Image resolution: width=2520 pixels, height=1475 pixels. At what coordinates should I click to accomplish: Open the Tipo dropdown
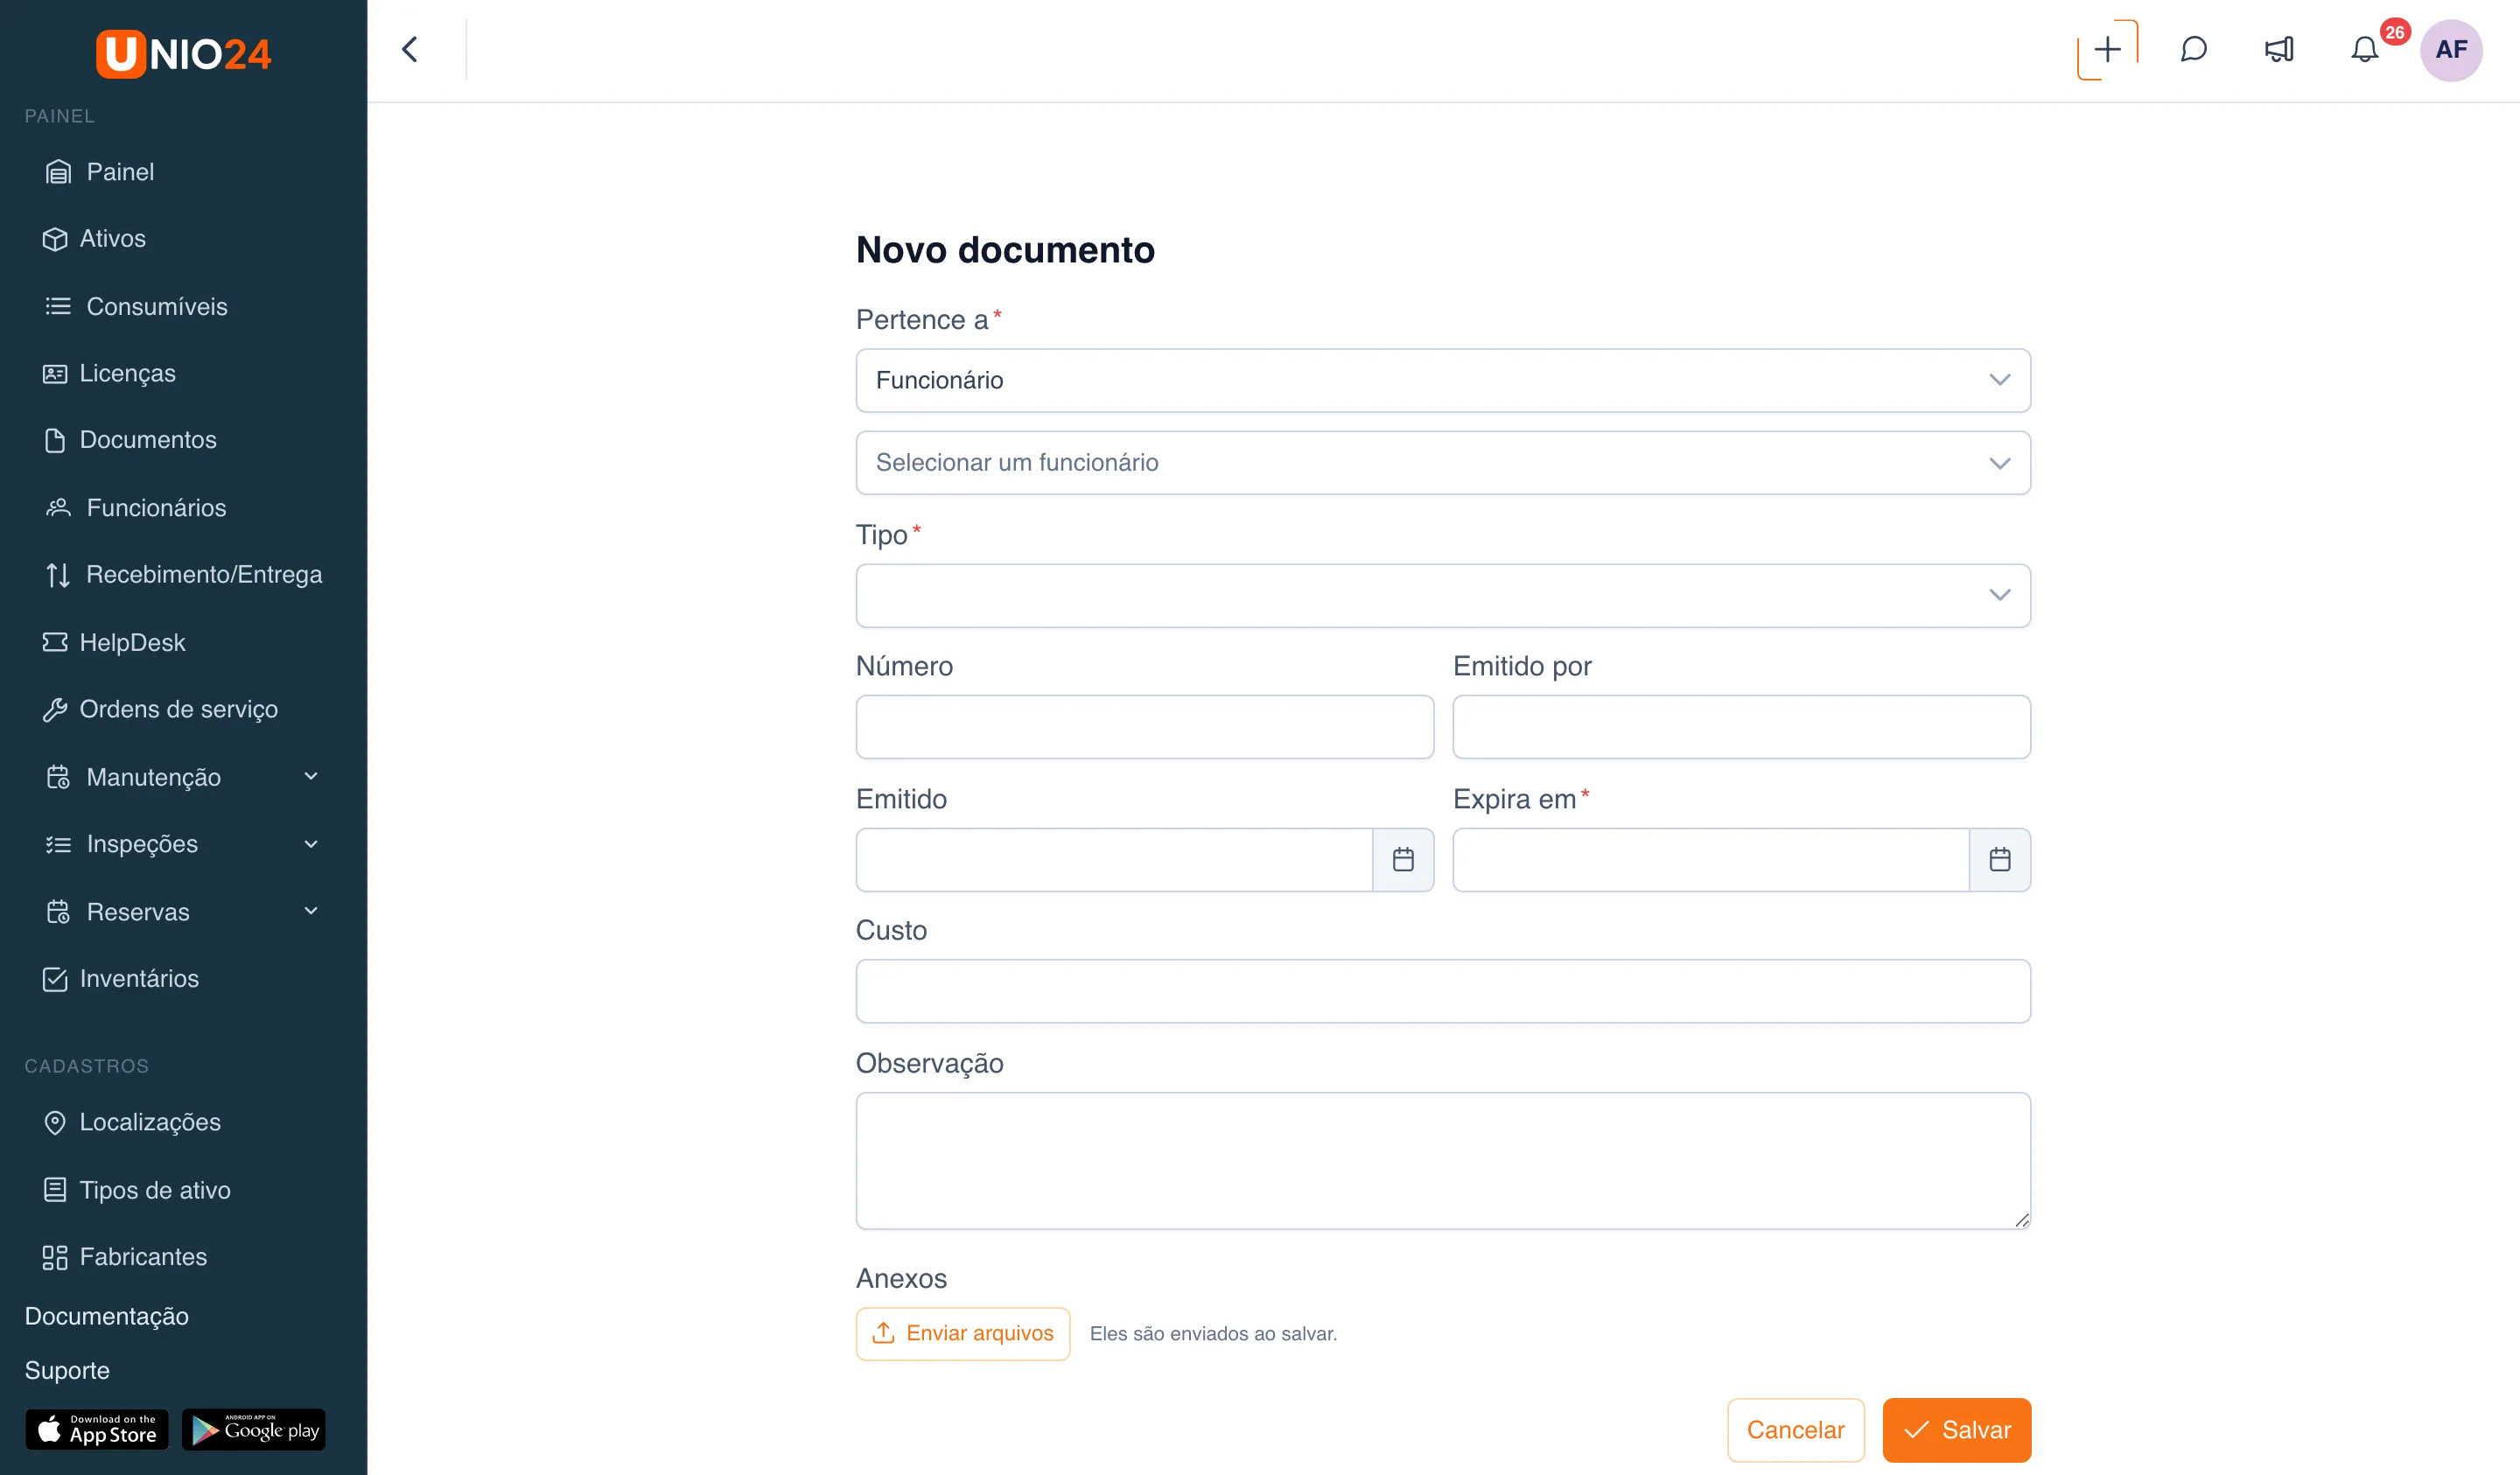click(x=1443, y=596)
